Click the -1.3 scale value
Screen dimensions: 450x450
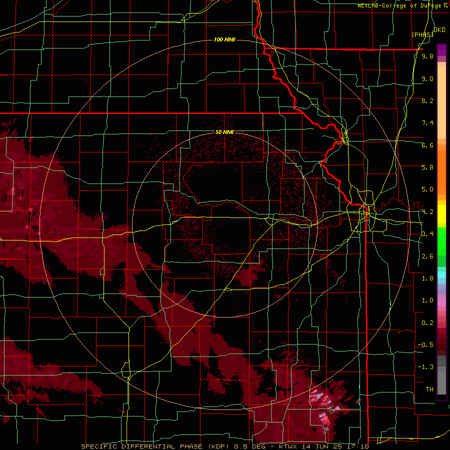click(x=426, y=367)
